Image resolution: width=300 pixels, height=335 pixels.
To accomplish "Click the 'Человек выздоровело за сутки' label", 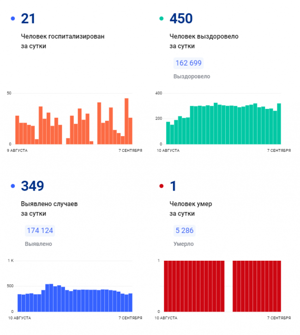I will 204,41.
